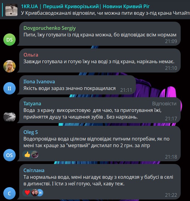Viewport: 190px width, 201px height.
Task: Open sender name Dovgoruchenko Sergiy
Action: 50,28
